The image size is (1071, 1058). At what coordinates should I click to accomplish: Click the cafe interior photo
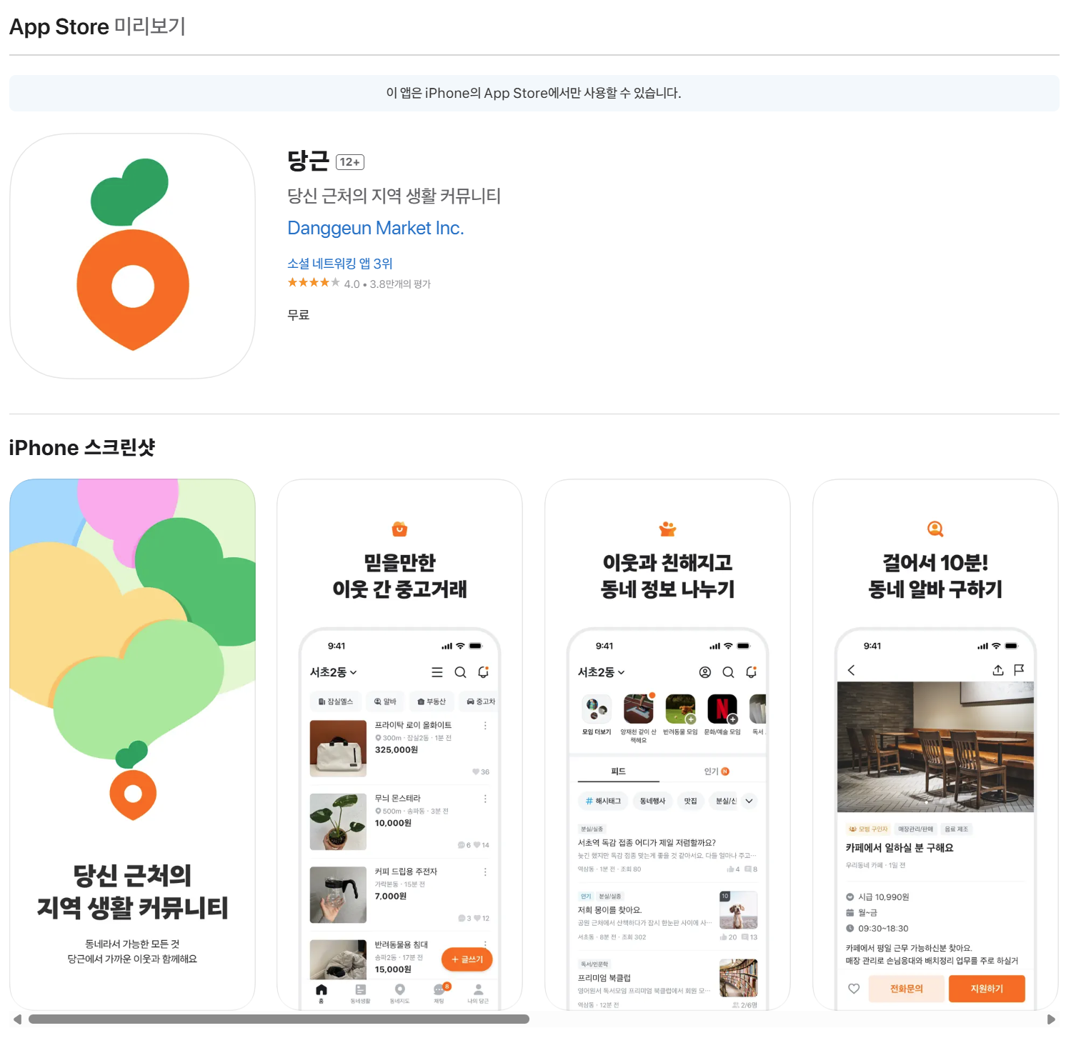pos(935,747)
